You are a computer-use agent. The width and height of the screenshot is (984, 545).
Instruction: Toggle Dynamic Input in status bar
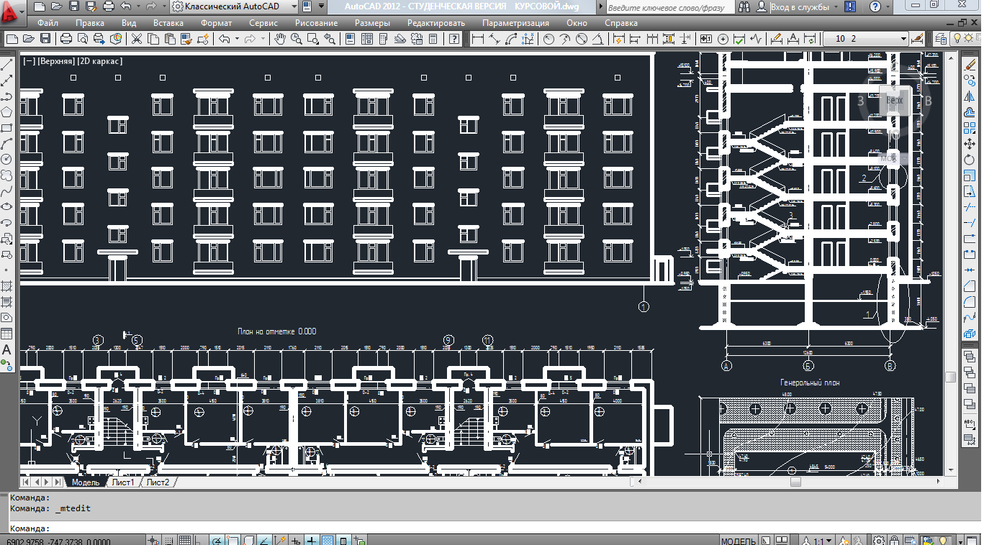point(297,541)
